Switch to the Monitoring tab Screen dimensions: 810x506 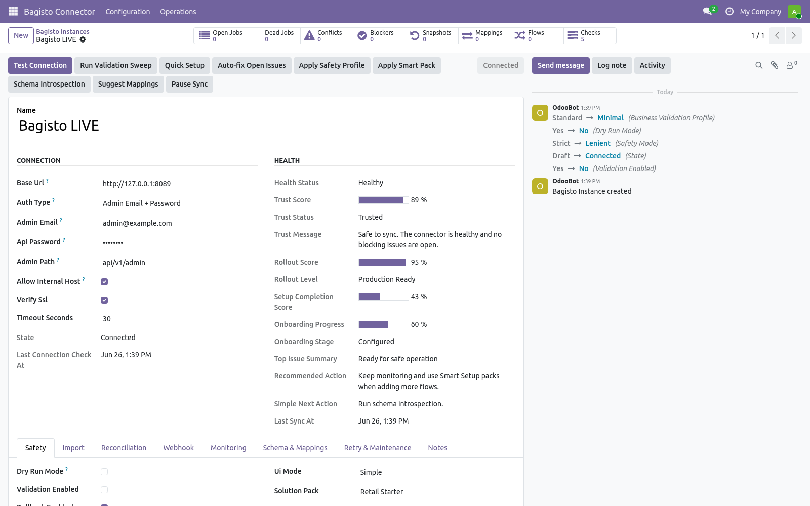[x=228, y=448]
